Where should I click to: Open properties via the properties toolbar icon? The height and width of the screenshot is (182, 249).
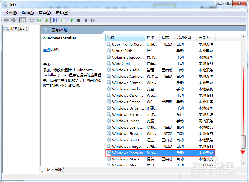click(32, 20)
